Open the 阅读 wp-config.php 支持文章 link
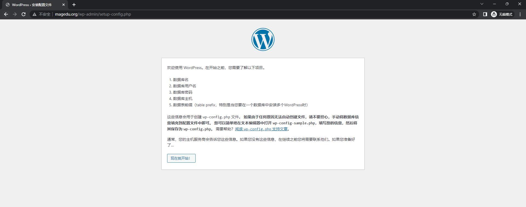This screenshot has height=207, width=526. point(261,129)
